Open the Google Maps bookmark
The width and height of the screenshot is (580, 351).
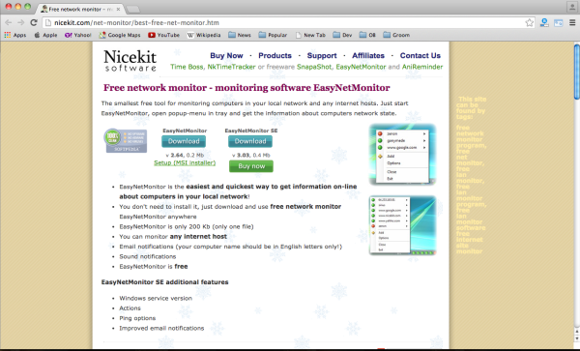coord(120,35)
